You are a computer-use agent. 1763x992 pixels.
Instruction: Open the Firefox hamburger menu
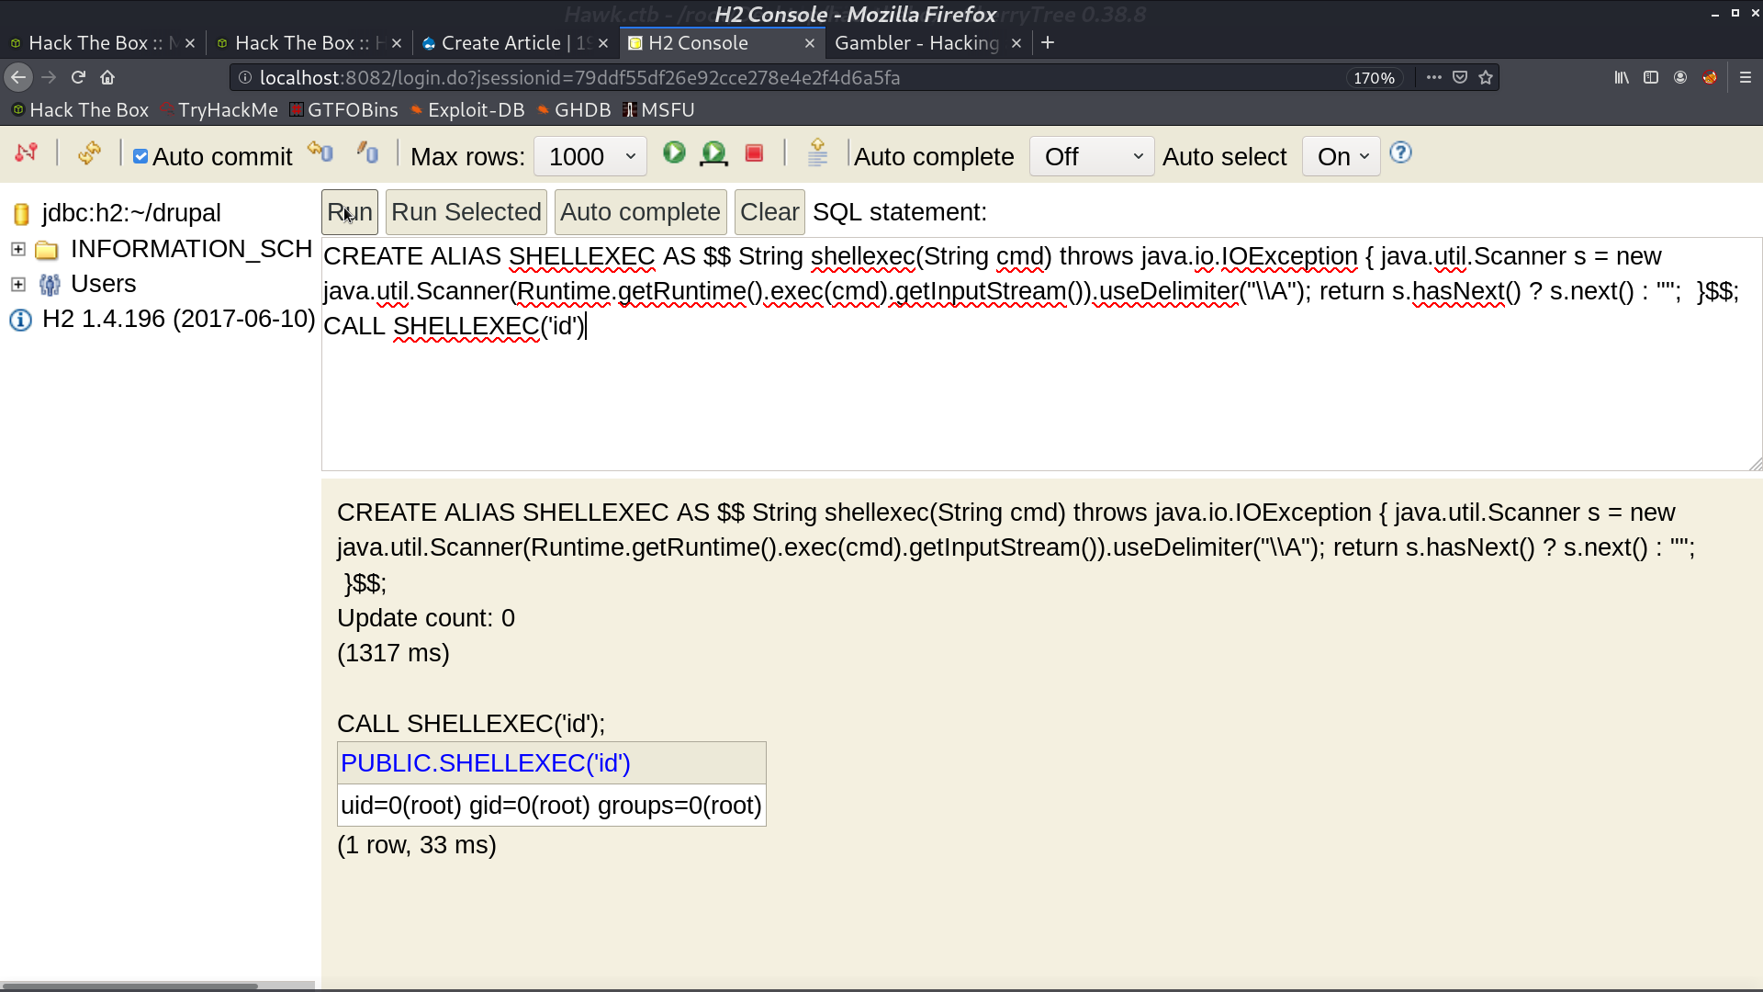(1746, 78)
